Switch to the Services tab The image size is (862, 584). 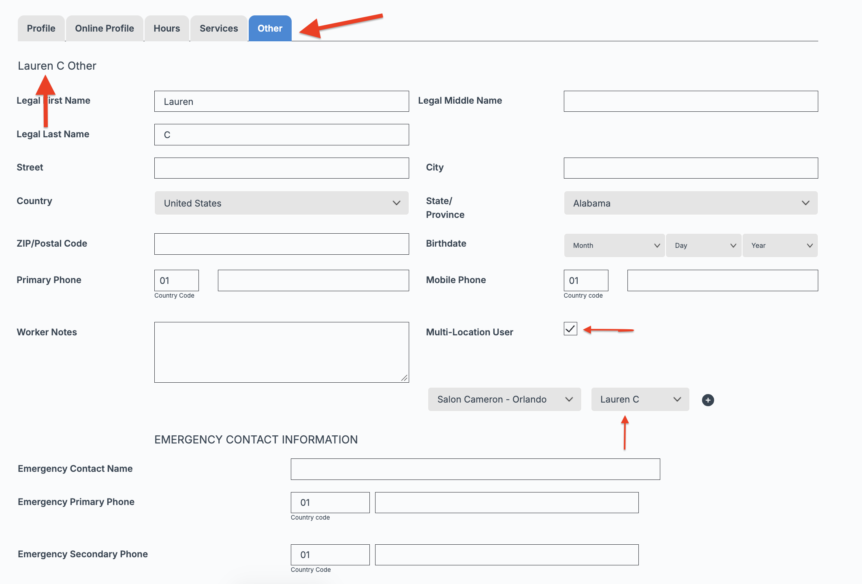[219, 28]
